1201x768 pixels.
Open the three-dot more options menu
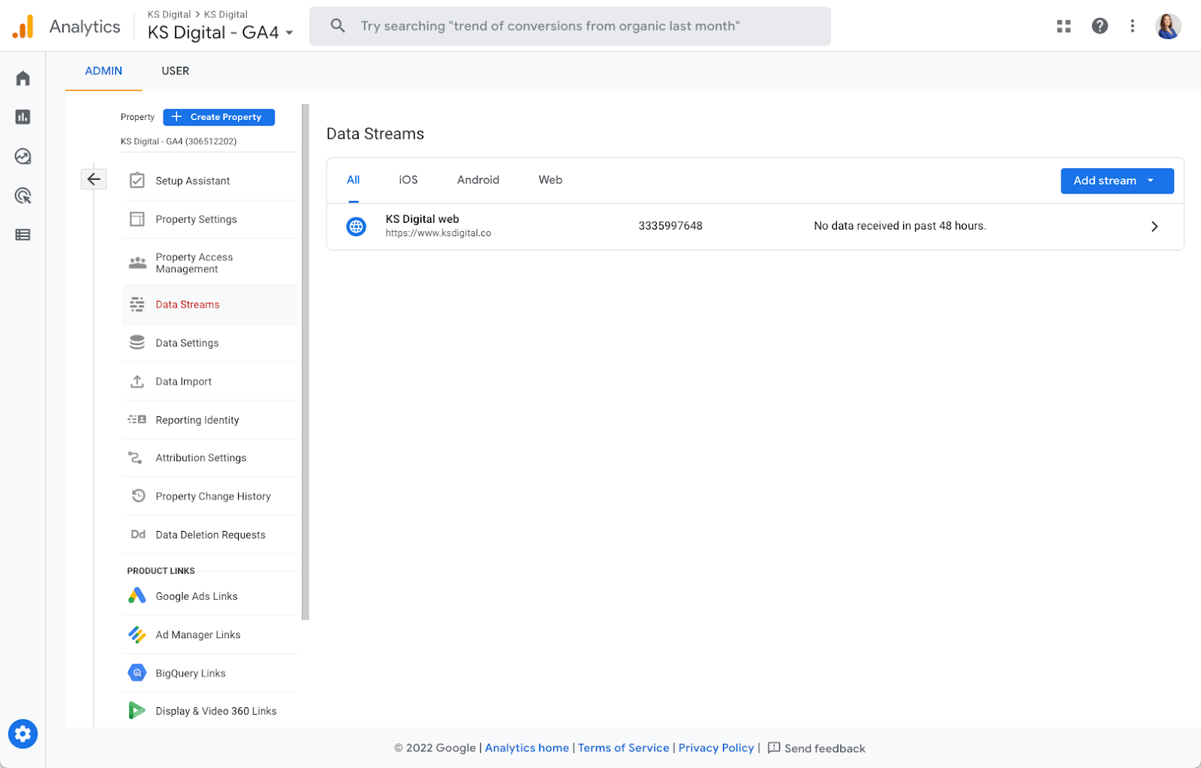pyautogui.click(x=1133, y=26)
